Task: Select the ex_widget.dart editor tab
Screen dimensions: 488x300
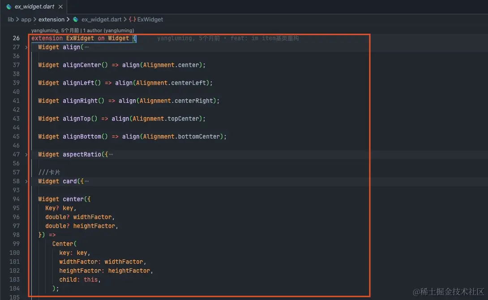Action: coord(34,7)
